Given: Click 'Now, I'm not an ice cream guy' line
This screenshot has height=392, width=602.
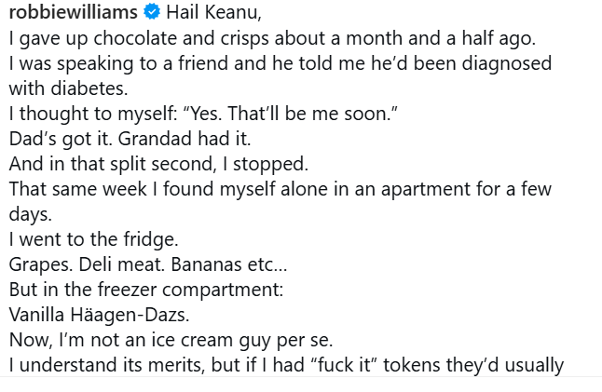Looking at the screenshot, I should point(171,340).
